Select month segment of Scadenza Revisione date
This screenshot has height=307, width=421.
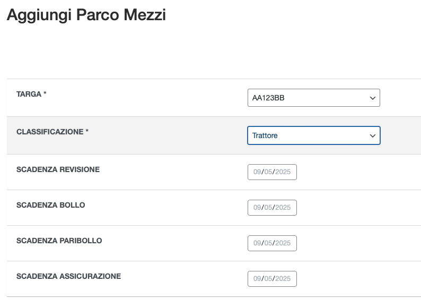coord(268,172)
